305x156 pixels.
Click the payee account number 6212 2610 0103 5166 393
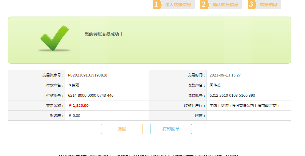pos(232,96)
